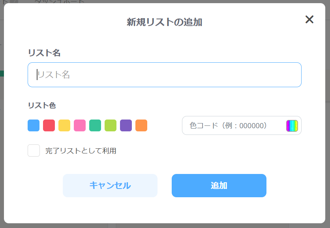Click the リスト名 text input field
The width and height of the screenshot is (330, 228).
point(164,75)
